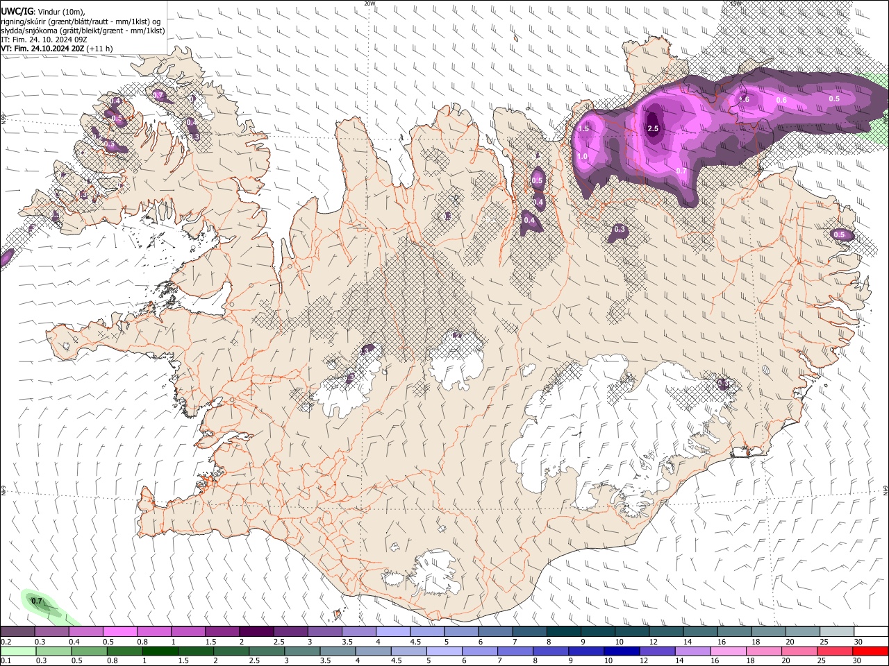Select the white 30+ swatch in the upper legend row
Image resolution: width=889 pixels, height=666 pixels.
[872, 631]
